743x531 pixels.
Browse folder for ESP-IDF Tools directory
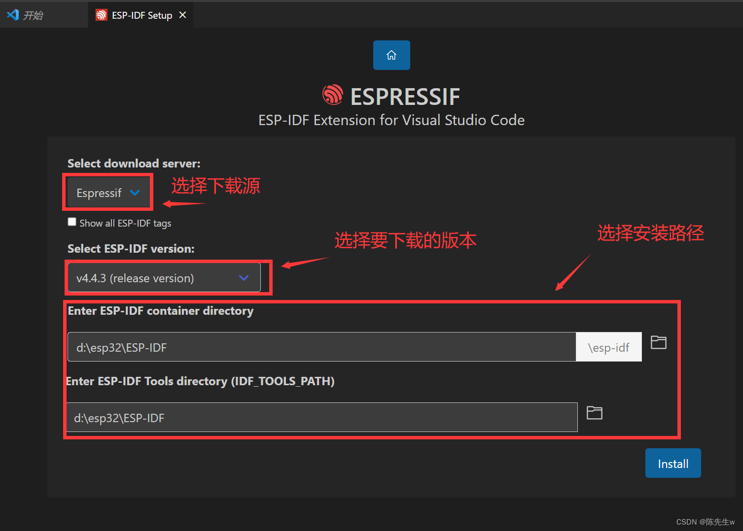pos(595,413)
